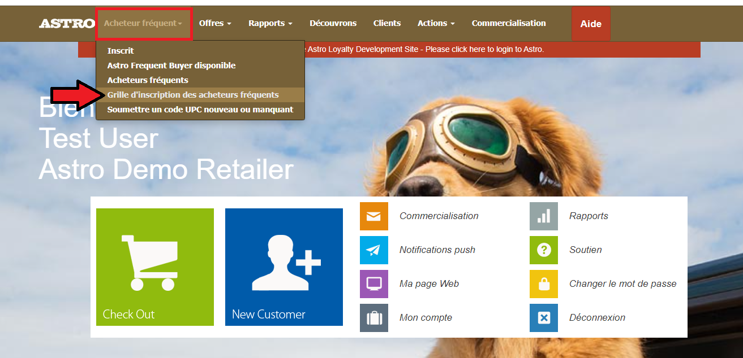This screenshot has width=743, height=358.
Task: Click the red Aide button
Action: [x=591, y=24]
